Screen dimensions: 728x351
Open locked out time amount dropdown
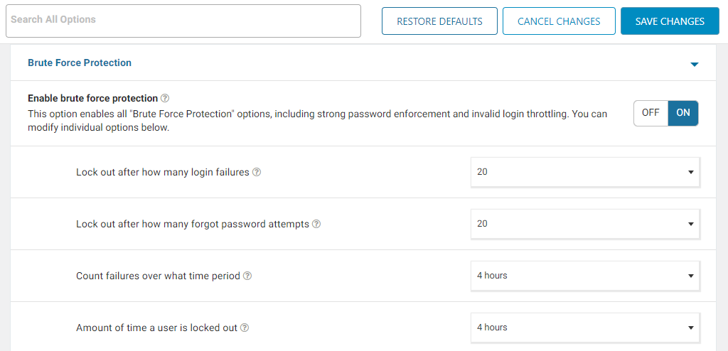pos(585,328)
